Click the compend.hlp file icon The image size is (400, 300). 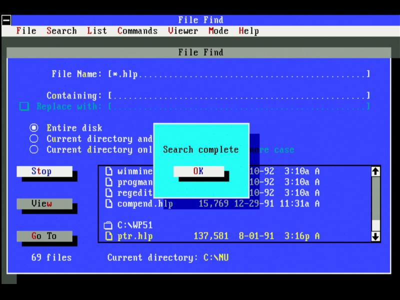(109, 203)
